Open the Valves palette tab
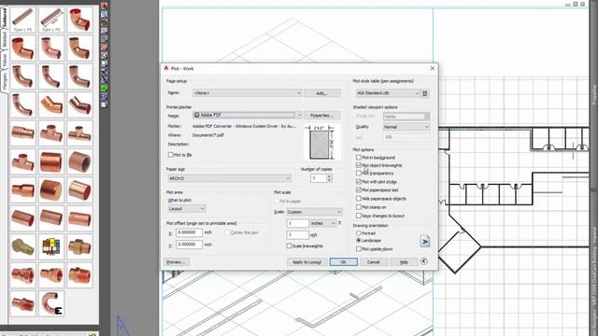Image resolution: width=598 pixels, height=336 pixels. coord(4,60)
